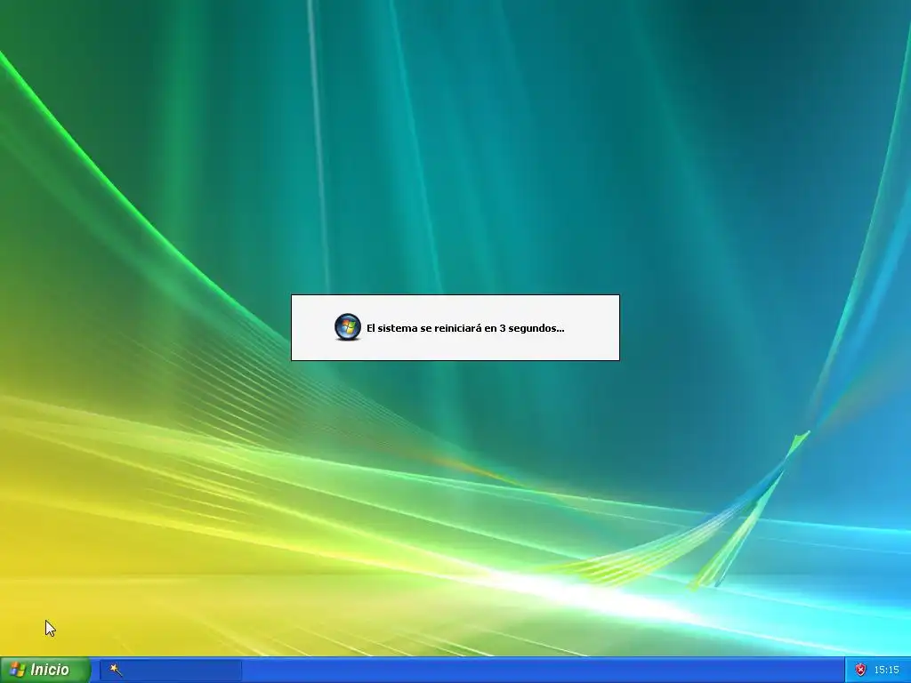This screenshot has height=683, width=911.
Task: Click the 15:15 clock in the tray
Action: tap(886, 671)
